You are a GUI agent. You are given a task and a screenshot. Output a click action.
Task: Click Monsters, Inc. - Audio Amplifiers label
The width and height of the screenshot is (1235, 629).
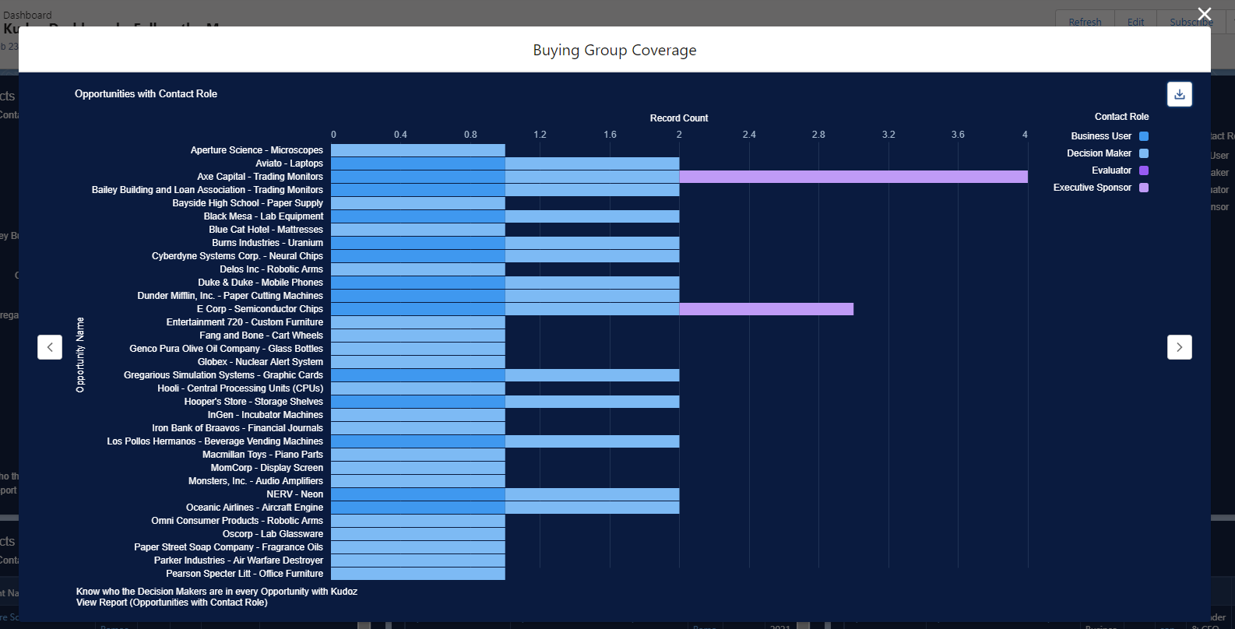tap(255, 481)
